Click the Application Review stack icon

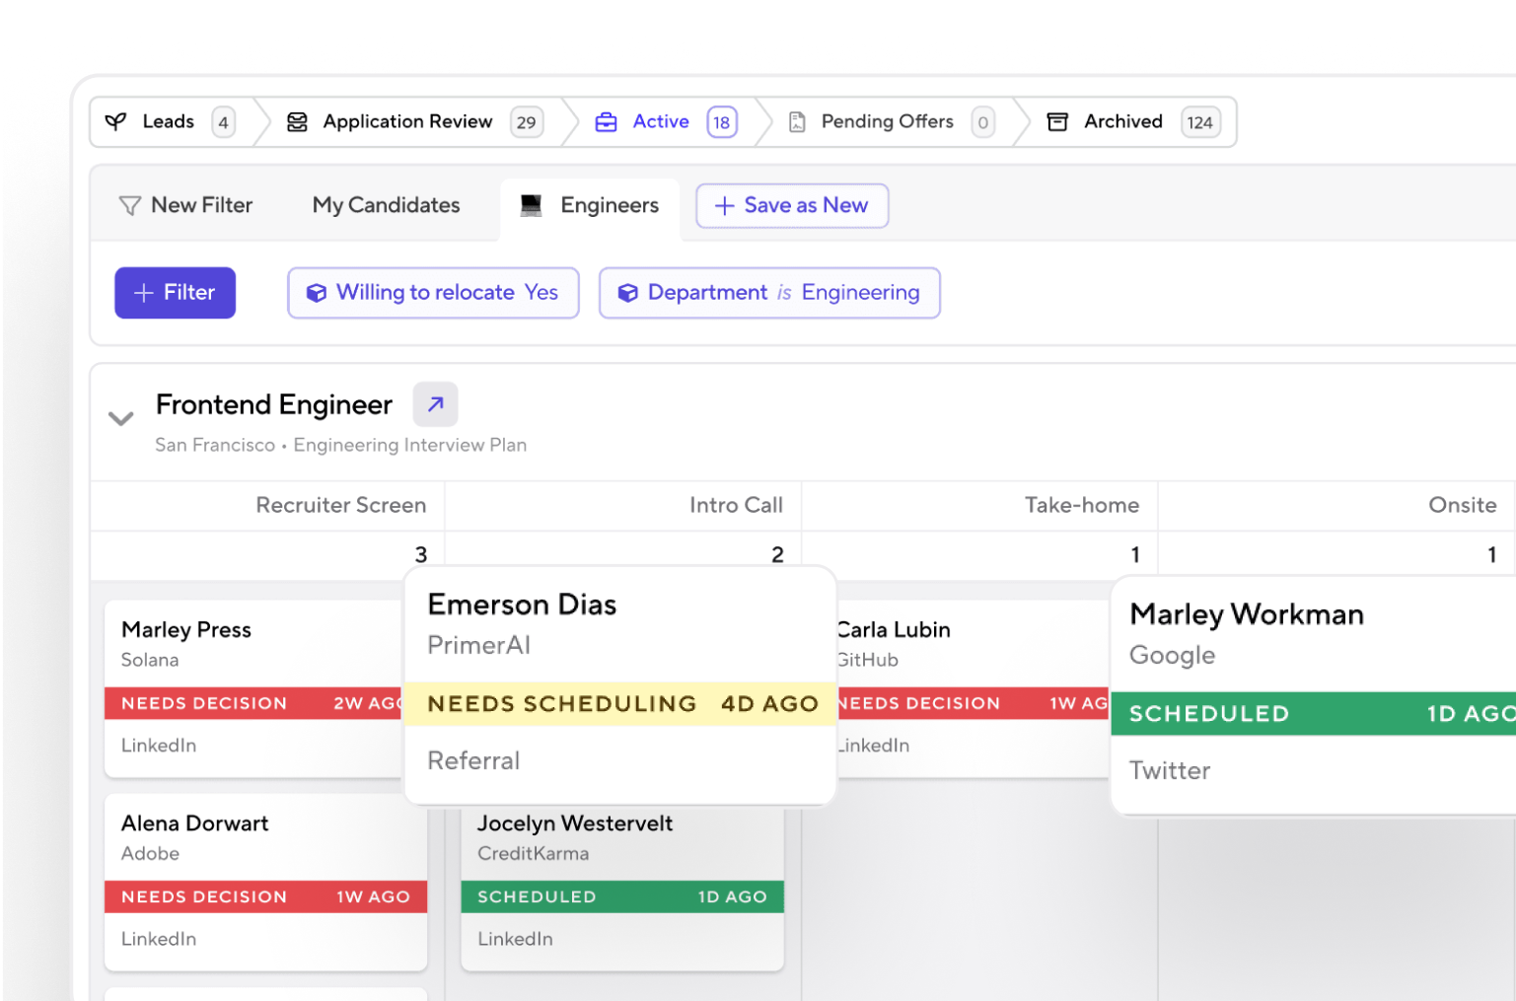click(x=297, y=121)
